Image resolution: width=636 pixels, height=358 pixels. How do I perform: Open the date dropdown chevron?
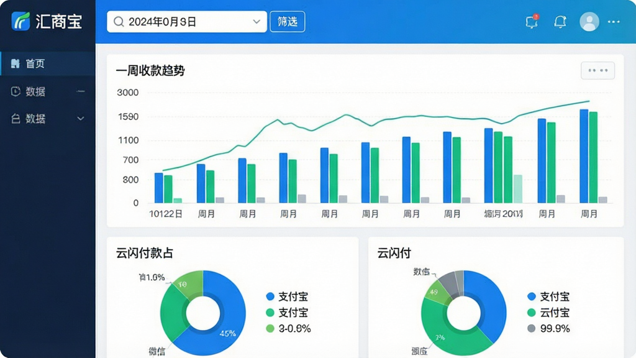click(x=257, y=22)
